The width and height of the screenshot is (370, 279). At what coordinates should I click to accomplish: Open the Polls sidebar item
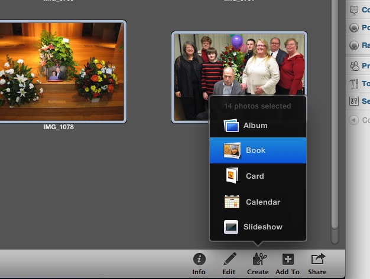point(358,28)
